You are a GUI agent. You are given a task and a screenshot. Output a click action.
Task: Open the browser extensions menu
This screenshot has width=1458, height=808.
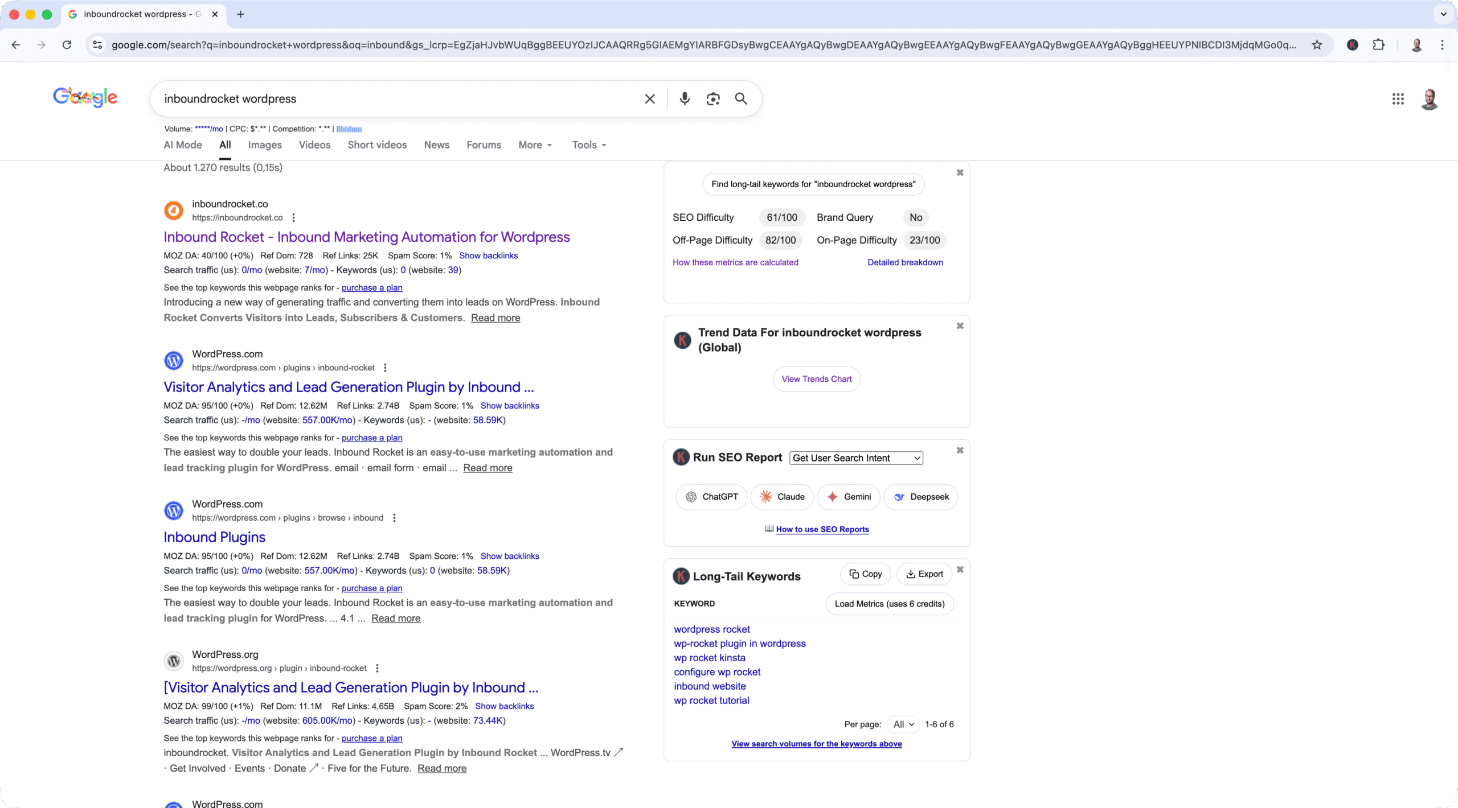point(1378,44)
